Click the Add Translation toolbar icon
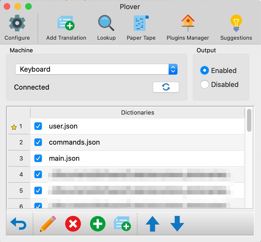The height and width of the screenshot is (242, 261). 66,23
